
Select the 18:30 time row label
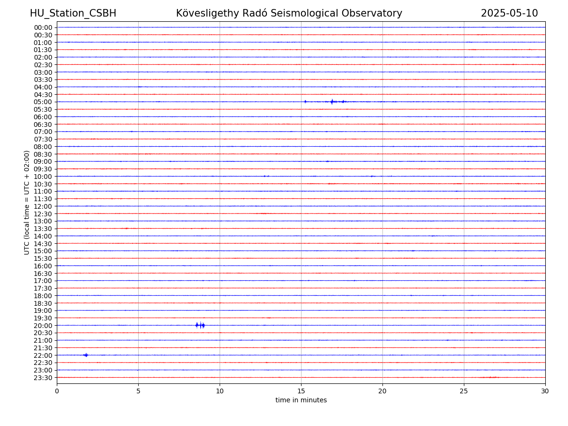point(43,303)
